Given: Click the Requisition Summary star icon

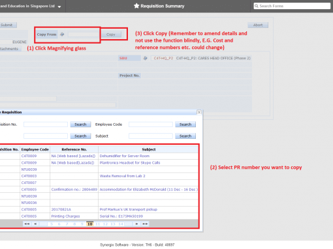Looking at the screenshot, I should tap(136, 6).
